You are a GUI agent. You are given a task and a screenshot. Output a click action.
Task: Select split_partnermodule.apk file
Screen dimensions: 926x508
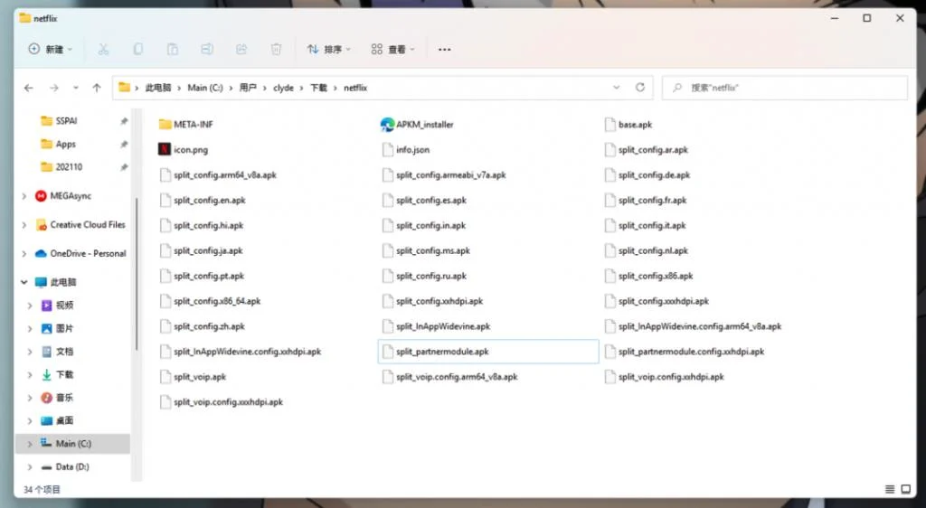488,352
